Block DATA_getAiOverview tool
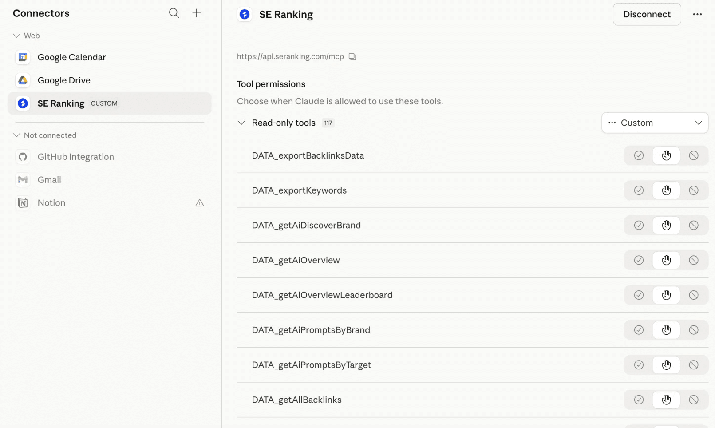Screen dimensions: 715x428 tap(694, 260)
